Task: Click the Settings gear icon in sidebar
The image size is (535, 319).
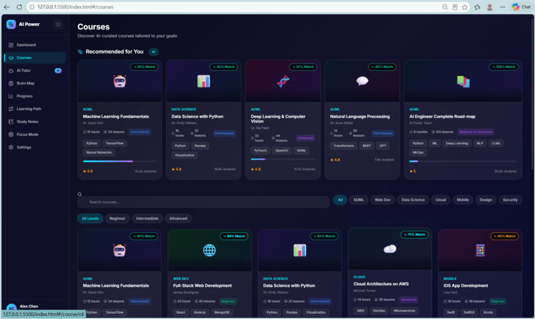Action: (11, 148)
